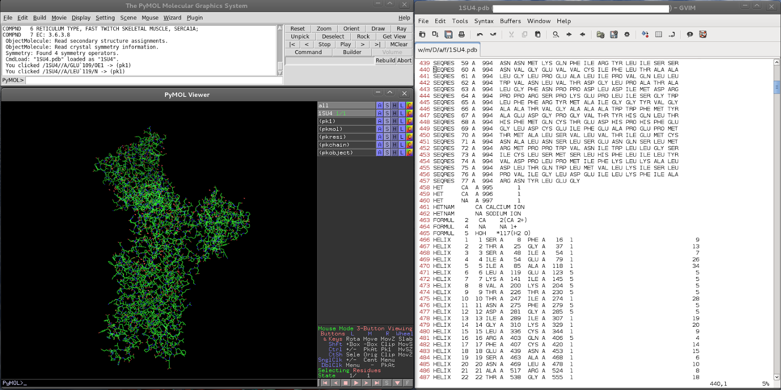Click the Jump to tag icon in GVIM
781x390 pixels.
[x=672, y=35]
